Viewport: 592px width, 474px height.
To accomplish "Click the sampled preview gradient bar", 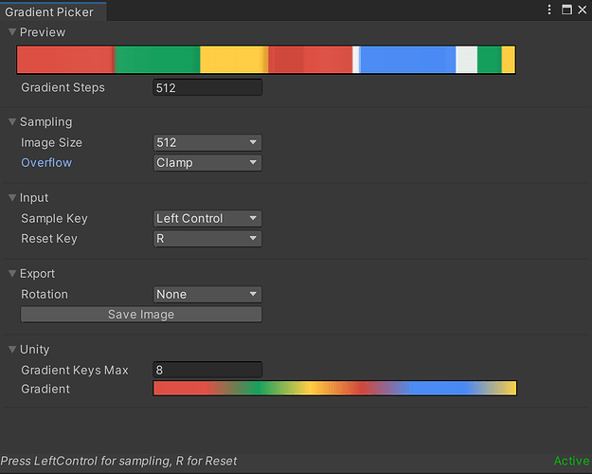I will [x=266, y=60].
